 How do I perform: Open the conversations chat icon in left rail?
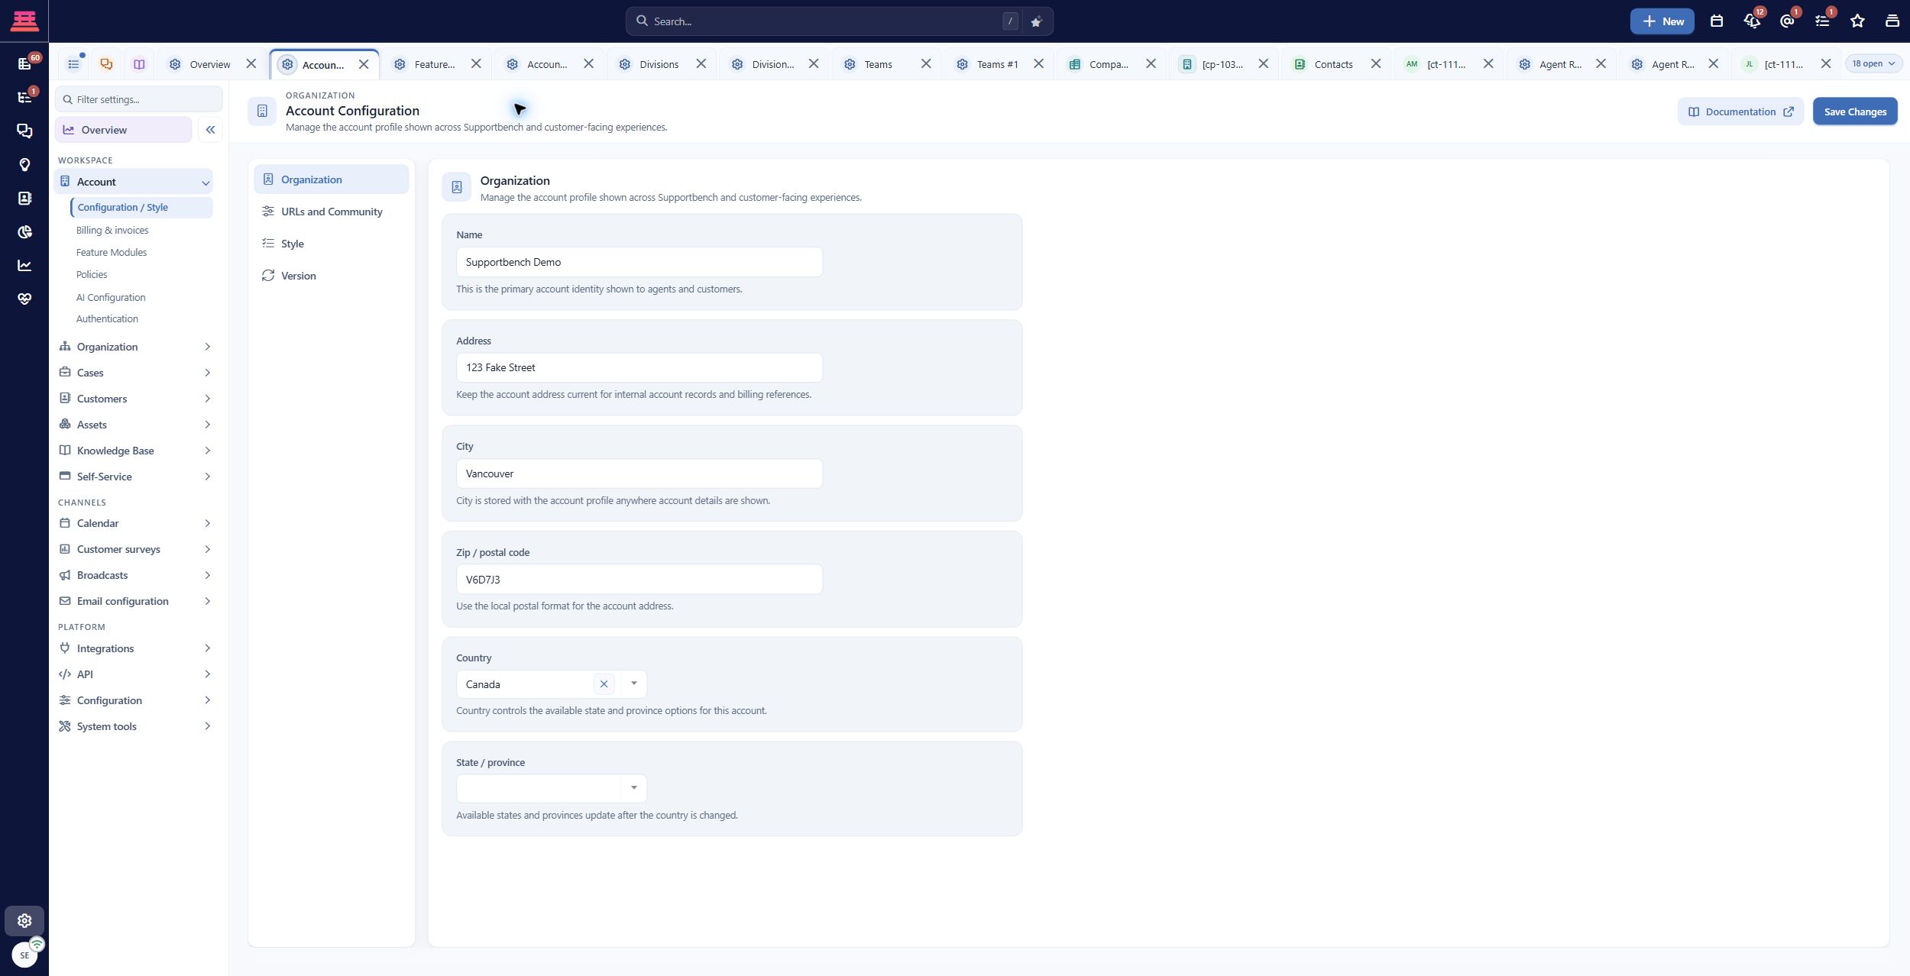pos(24,131)
